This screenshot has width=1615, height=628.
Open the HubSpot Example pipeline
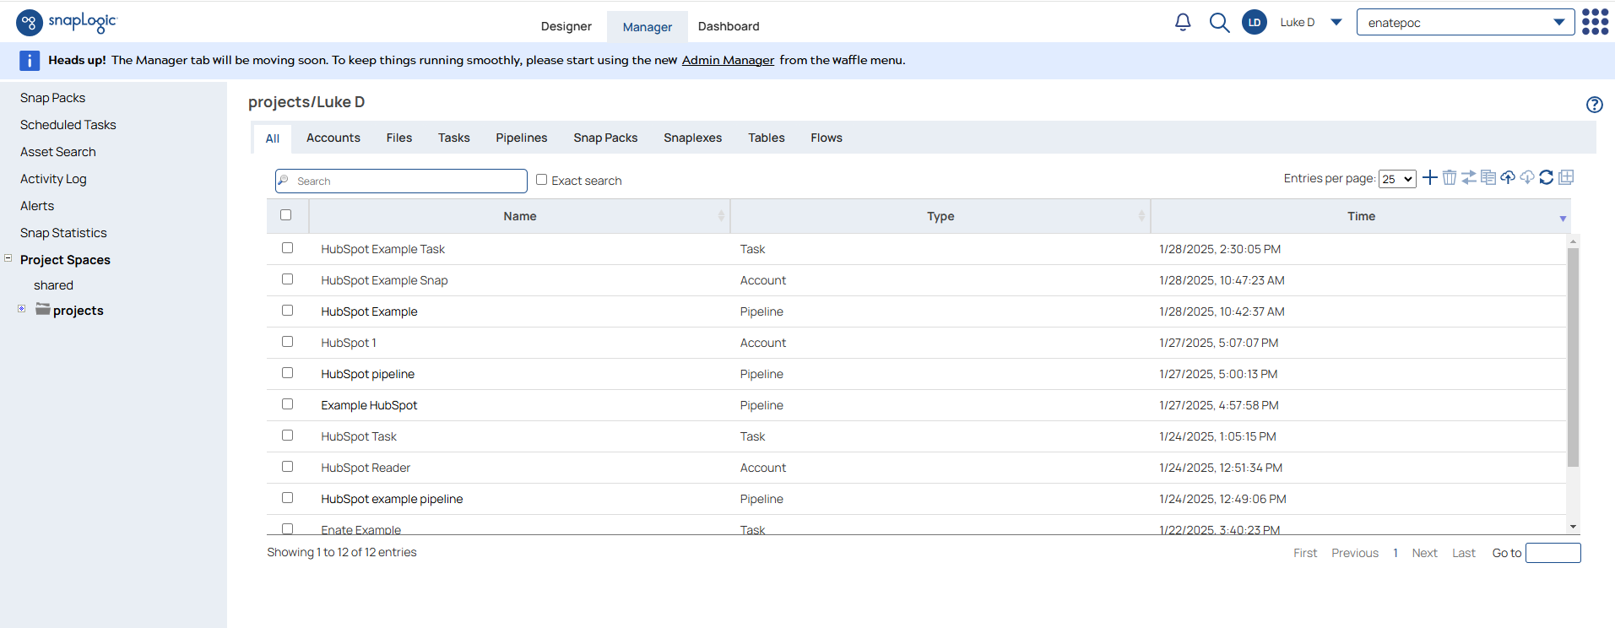pos(369,311)
